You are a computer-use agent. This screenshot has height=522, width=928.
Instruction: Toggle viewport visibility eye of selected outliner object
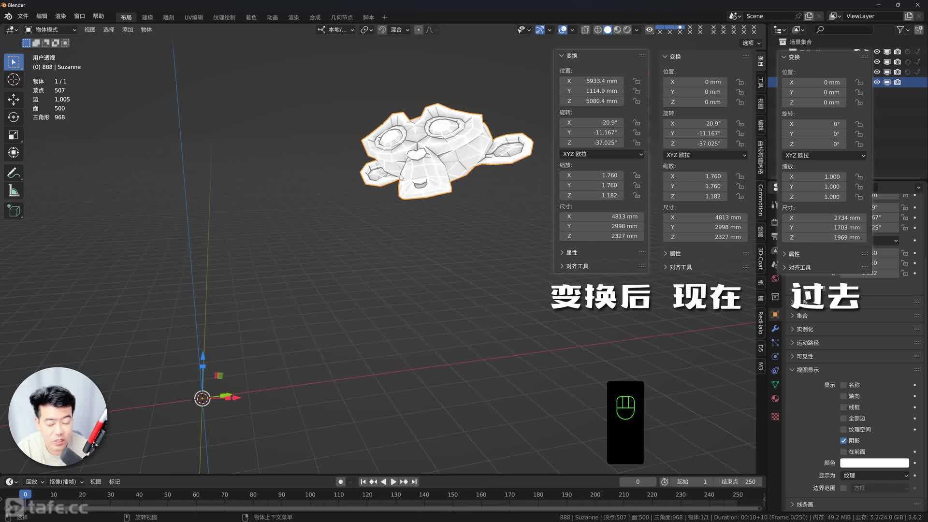pyautogui.click(x=877, y=82)
